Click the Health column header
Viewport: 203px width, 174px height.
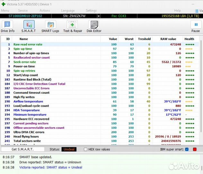pos(189,39)
